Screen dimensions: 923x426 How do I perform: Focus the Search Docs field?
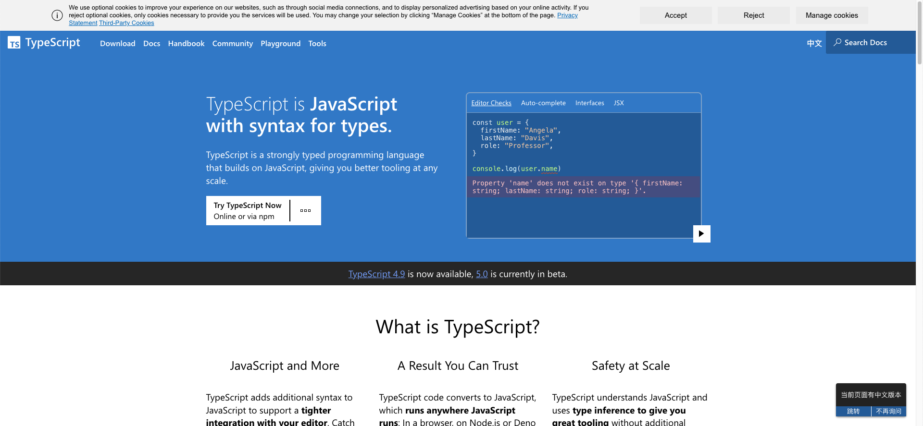click(x=871, y=42)
